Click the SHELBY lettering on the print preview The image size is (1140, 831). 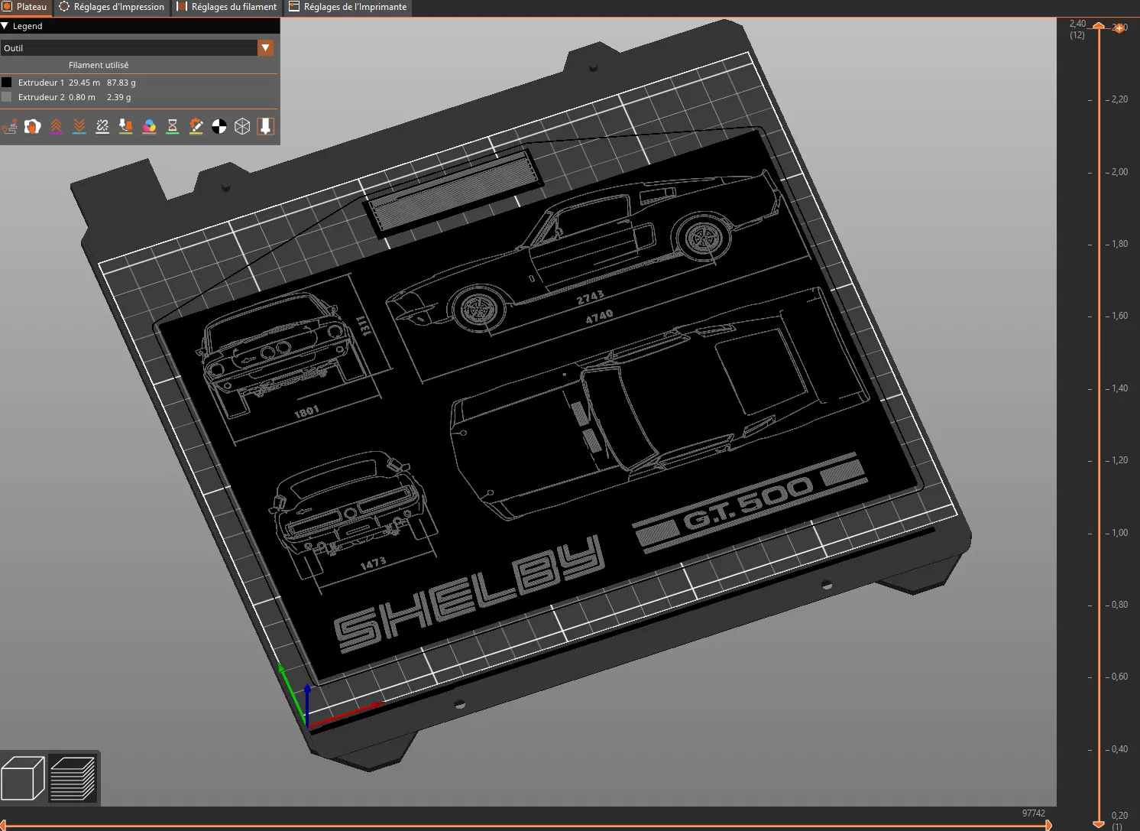470,593
